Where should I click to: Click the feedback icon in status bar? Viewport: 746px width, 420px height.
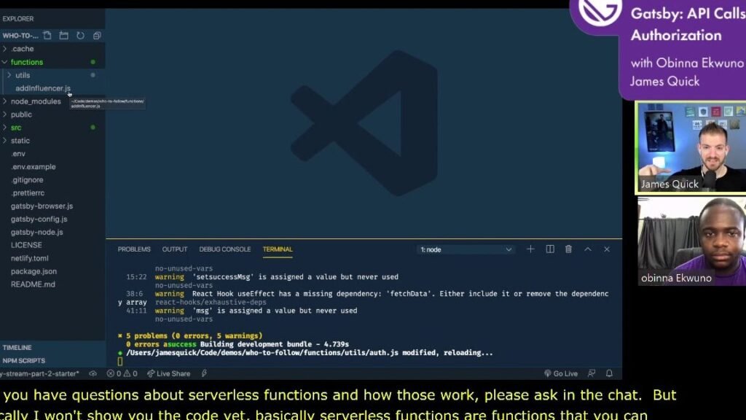592,373
